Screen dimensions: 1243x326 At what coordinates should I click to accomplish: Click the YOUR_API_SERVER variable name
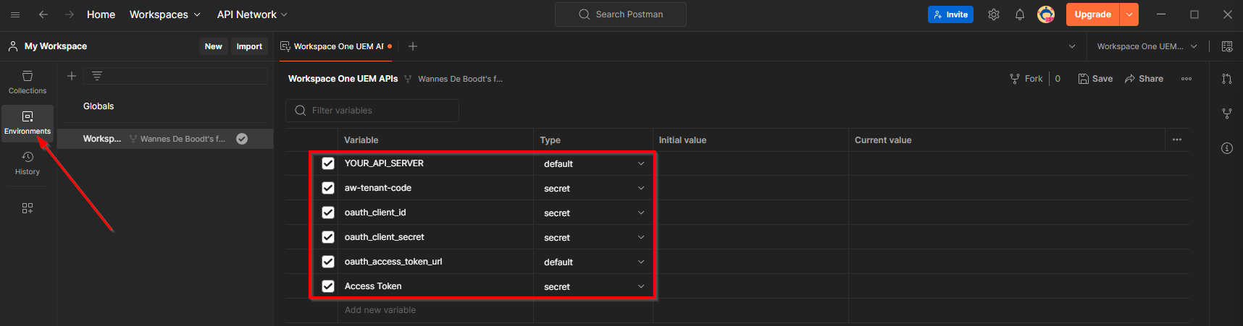click(x=384, y=163)
